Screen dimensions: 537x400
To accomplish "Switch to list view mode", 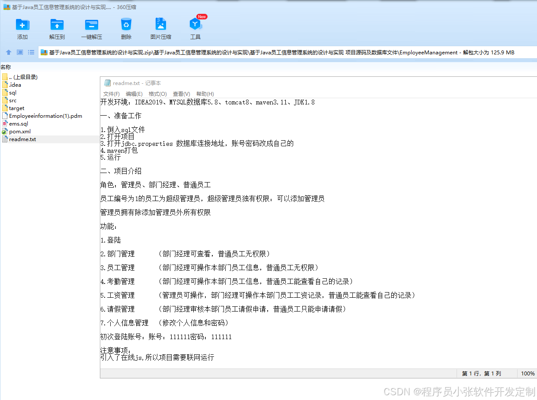I will click(31, 52).
